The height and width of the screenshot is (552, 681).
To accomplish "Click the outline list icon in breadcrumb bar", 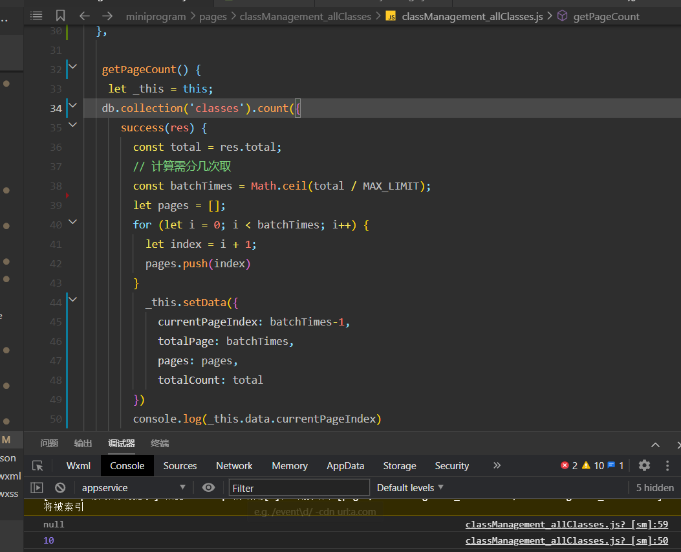I will pyautogui.click(x=36, y=16).
